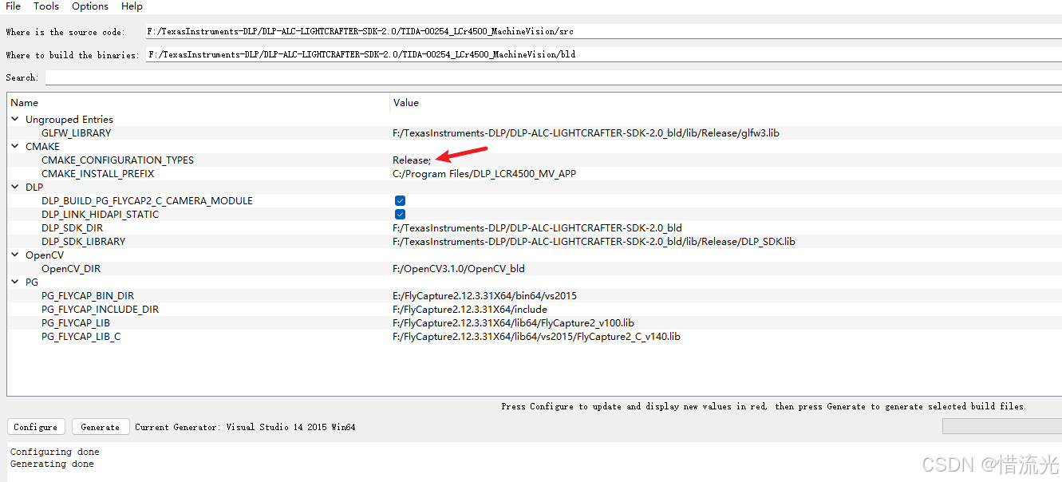Focus the Search input box
1062x482 pixels.
point(554,77)
